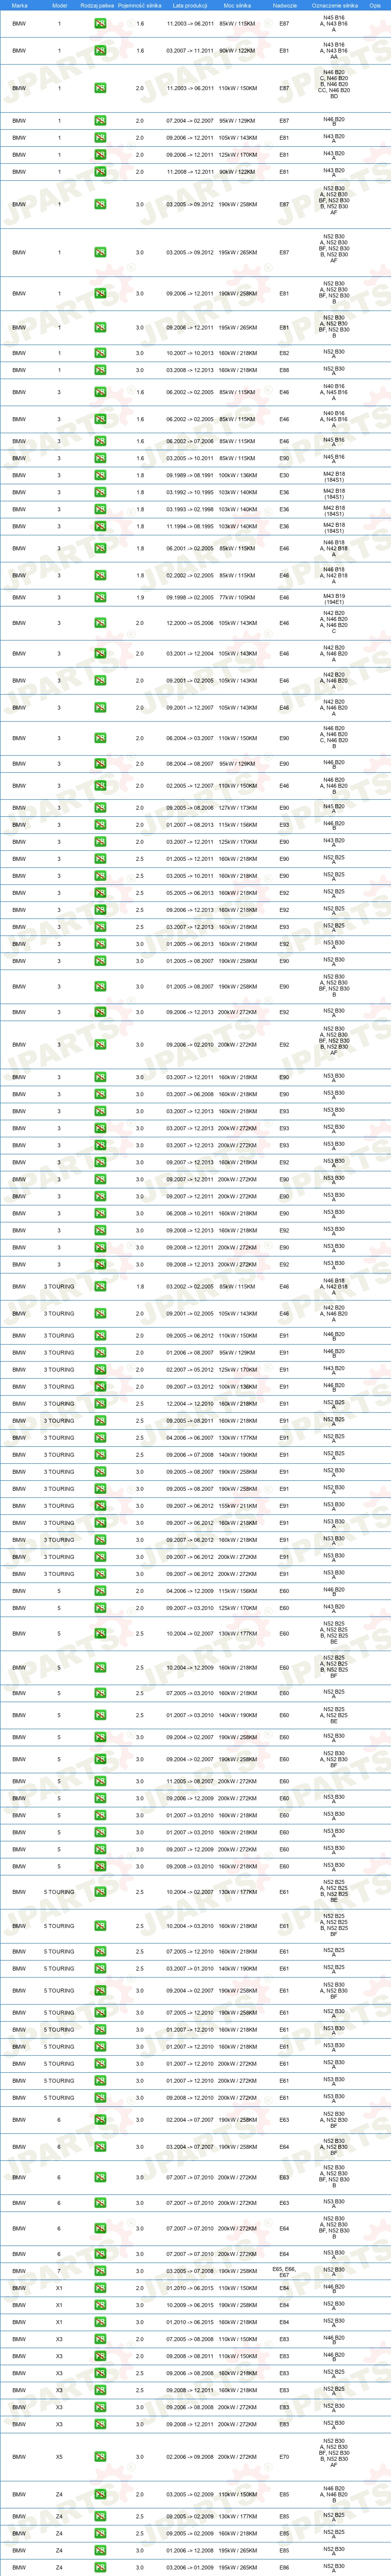391x2576 pixels.
Task: Click fuel icon for Z4 3.0 E86 row
Action: point(99,2567)
